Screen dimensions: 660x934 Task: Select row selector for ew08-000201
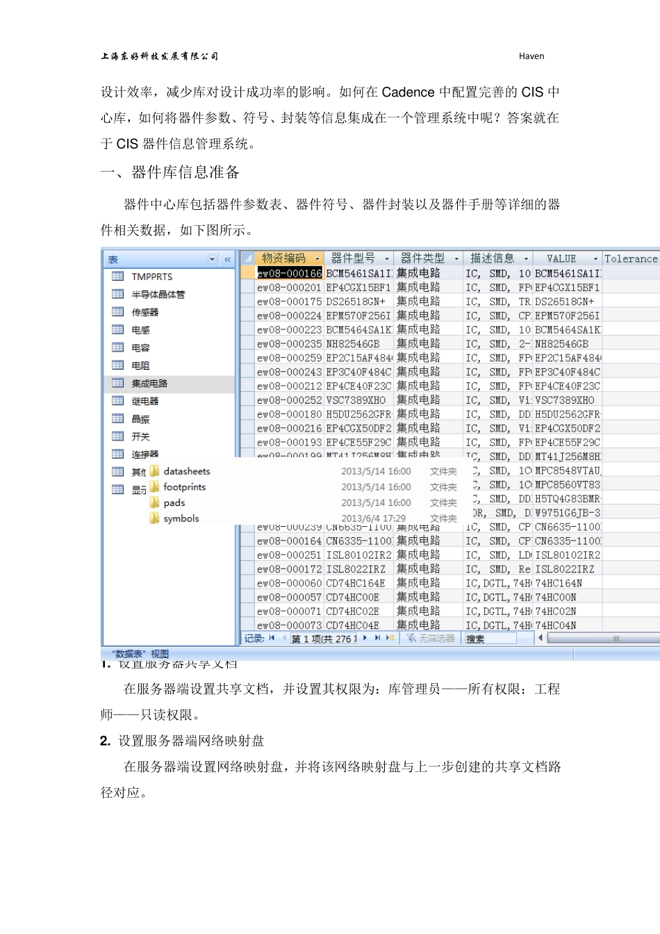(x=247, y=288)
